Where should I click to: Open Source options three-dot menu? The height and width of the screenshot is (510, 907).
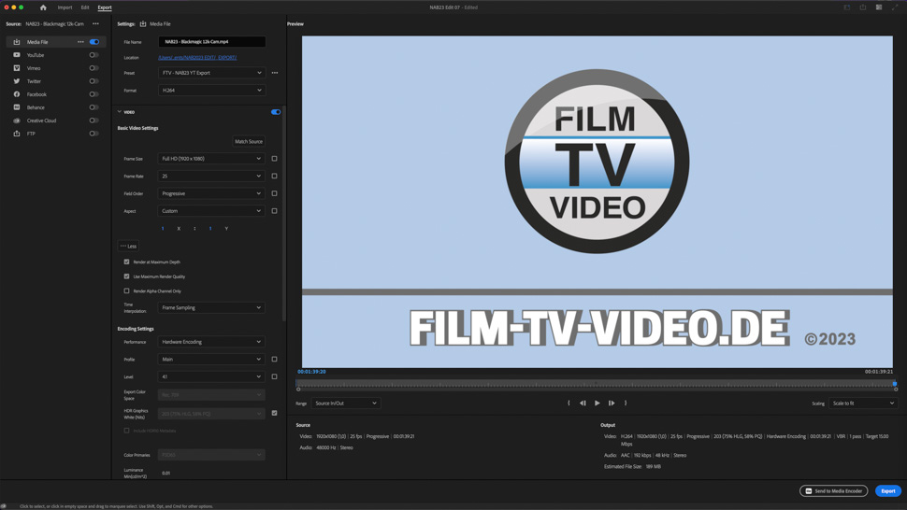coord(95,23)
